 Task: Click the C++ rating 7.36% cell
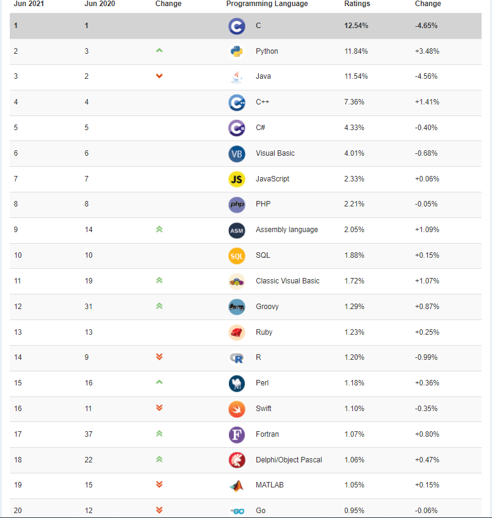point(354,102)
